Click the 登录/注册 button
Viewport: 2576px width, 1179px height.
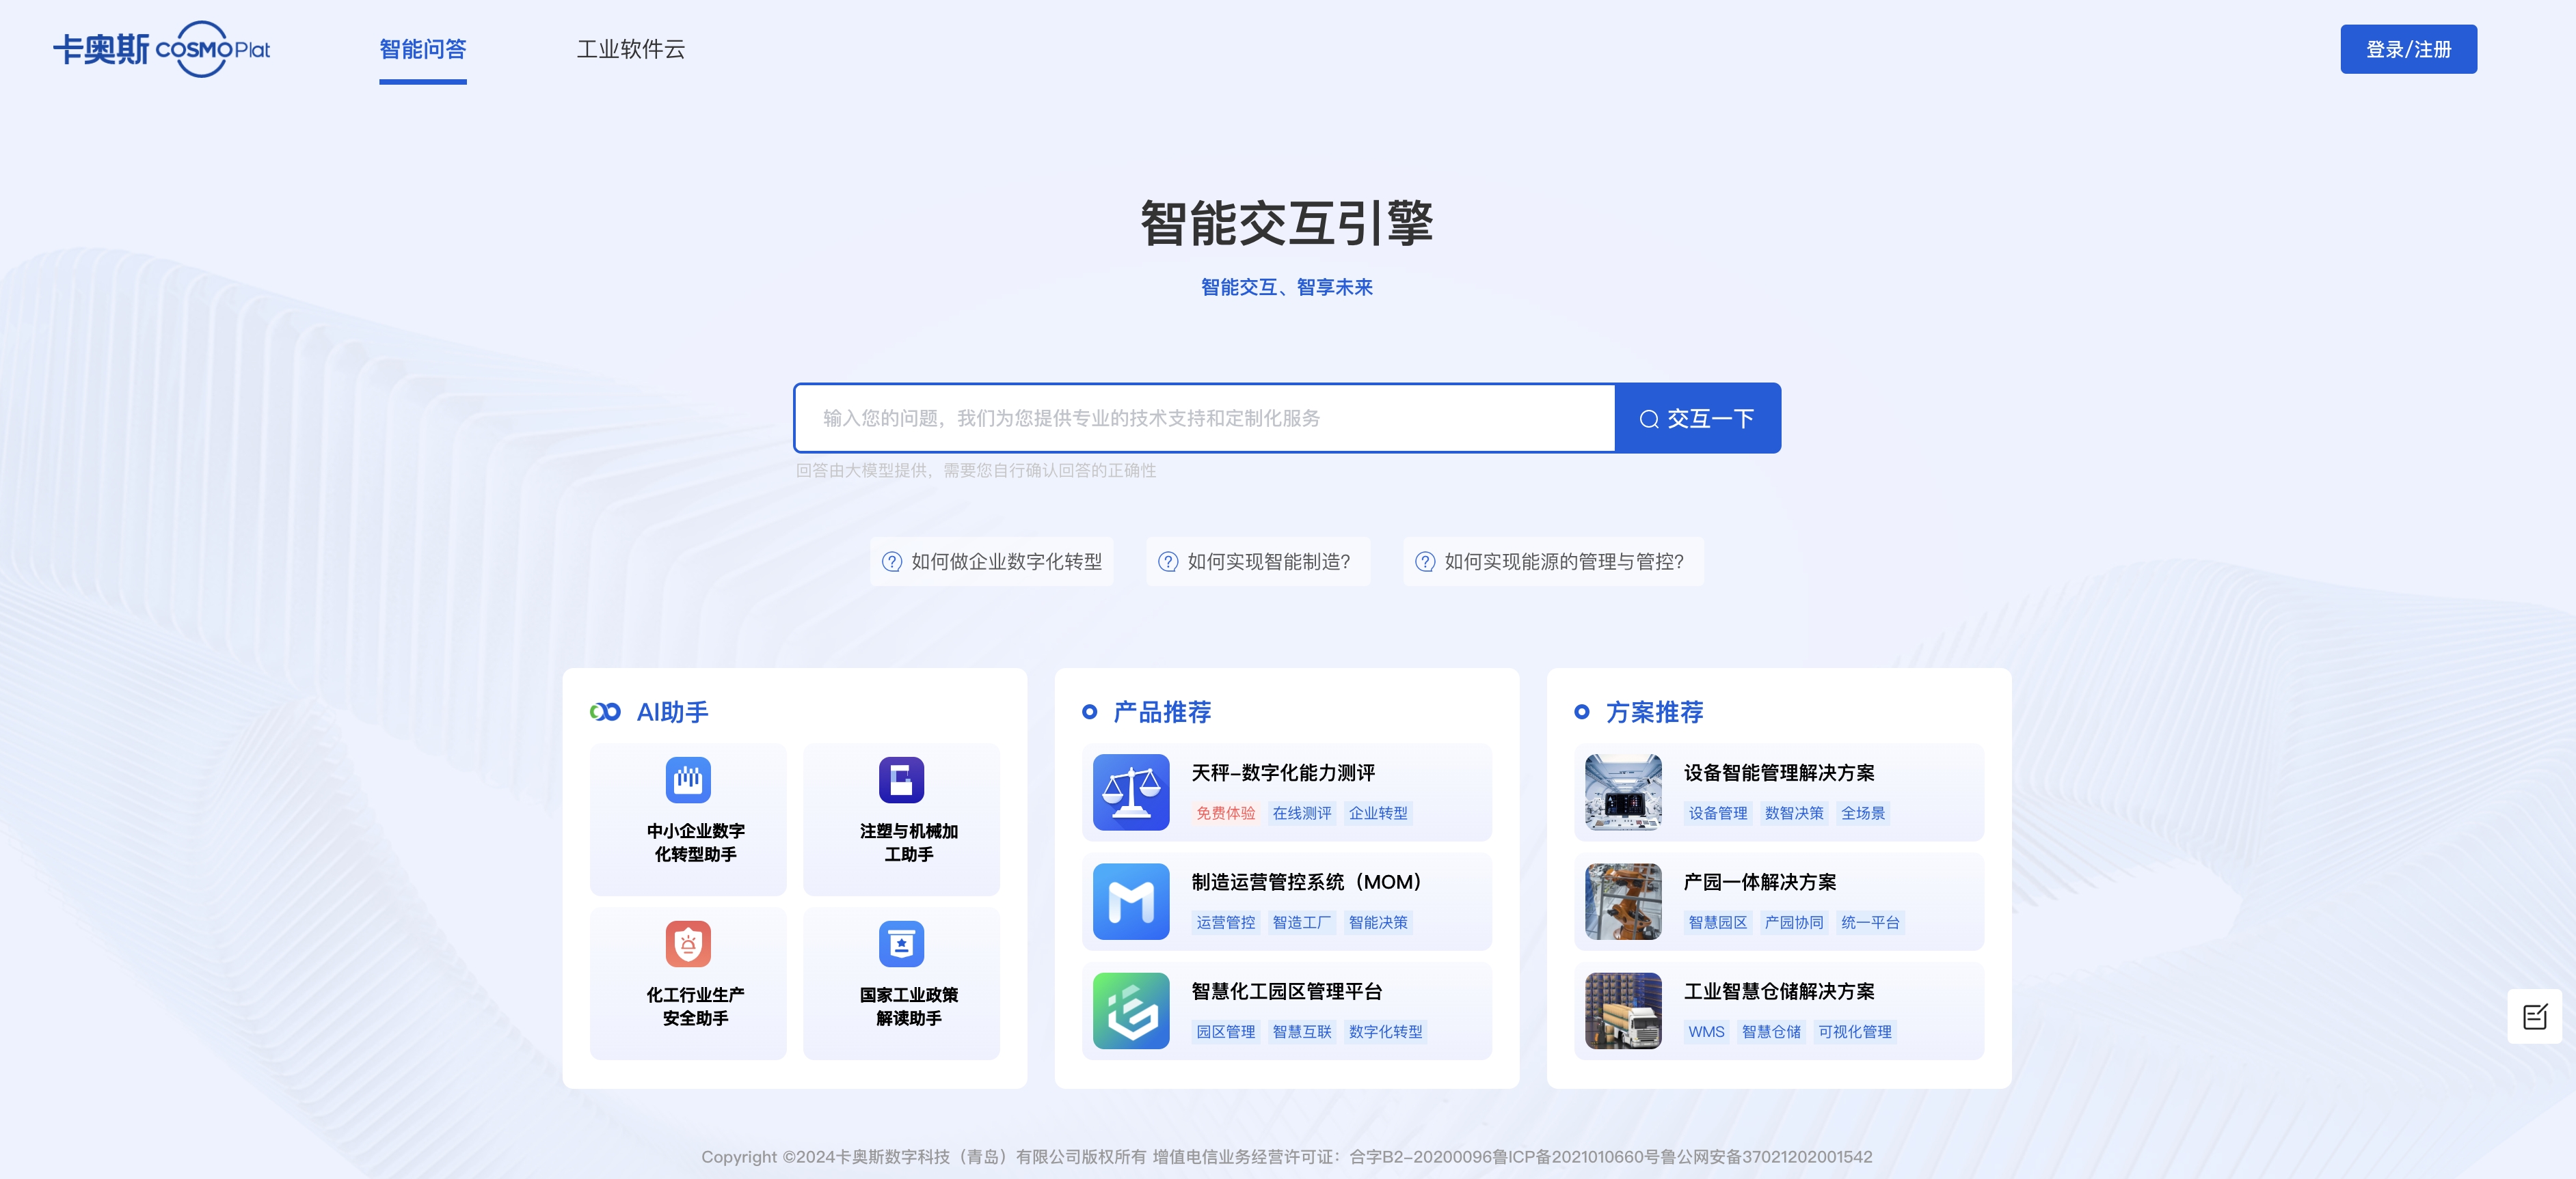(x=2408, y=49)
